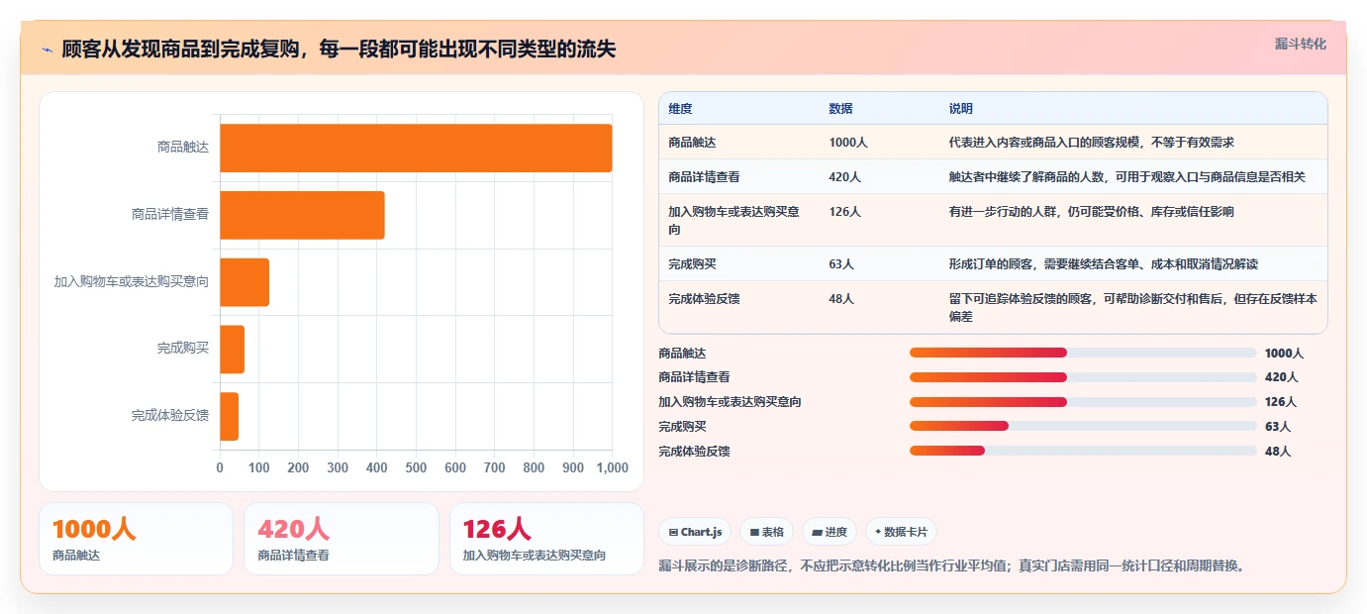Image resolution: width=1367 pixels, height=614 pixels.
Task: Click the 加入购物车或表达购买意向 progress bar
Action: (x=1083, y=402)
